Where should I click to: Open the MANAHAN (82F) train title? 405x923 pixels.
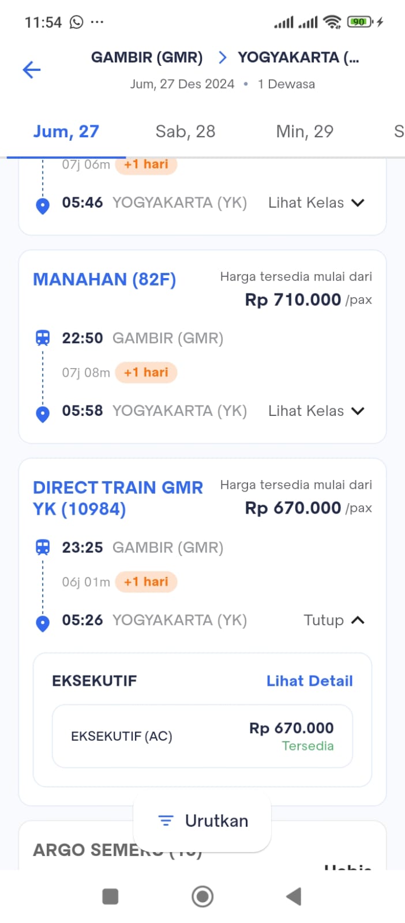click(x=104, y=280)
